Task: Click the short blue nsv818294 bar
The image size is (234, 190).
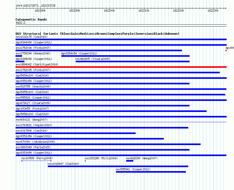Action: (x=130, y=161)
